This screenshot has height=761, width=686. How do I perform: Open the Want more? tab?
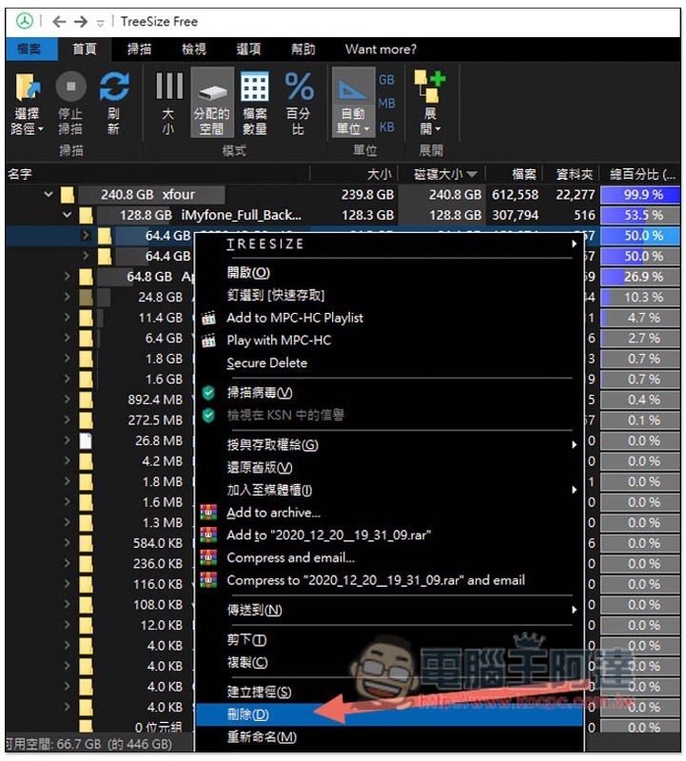(x=381, y=49)
